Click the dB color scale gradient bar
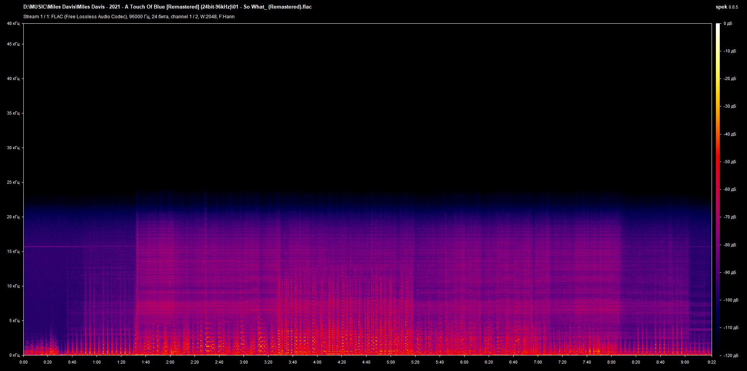Image resolution: width=747 pixels, height=371 pixels. click(x=718, y=190)
